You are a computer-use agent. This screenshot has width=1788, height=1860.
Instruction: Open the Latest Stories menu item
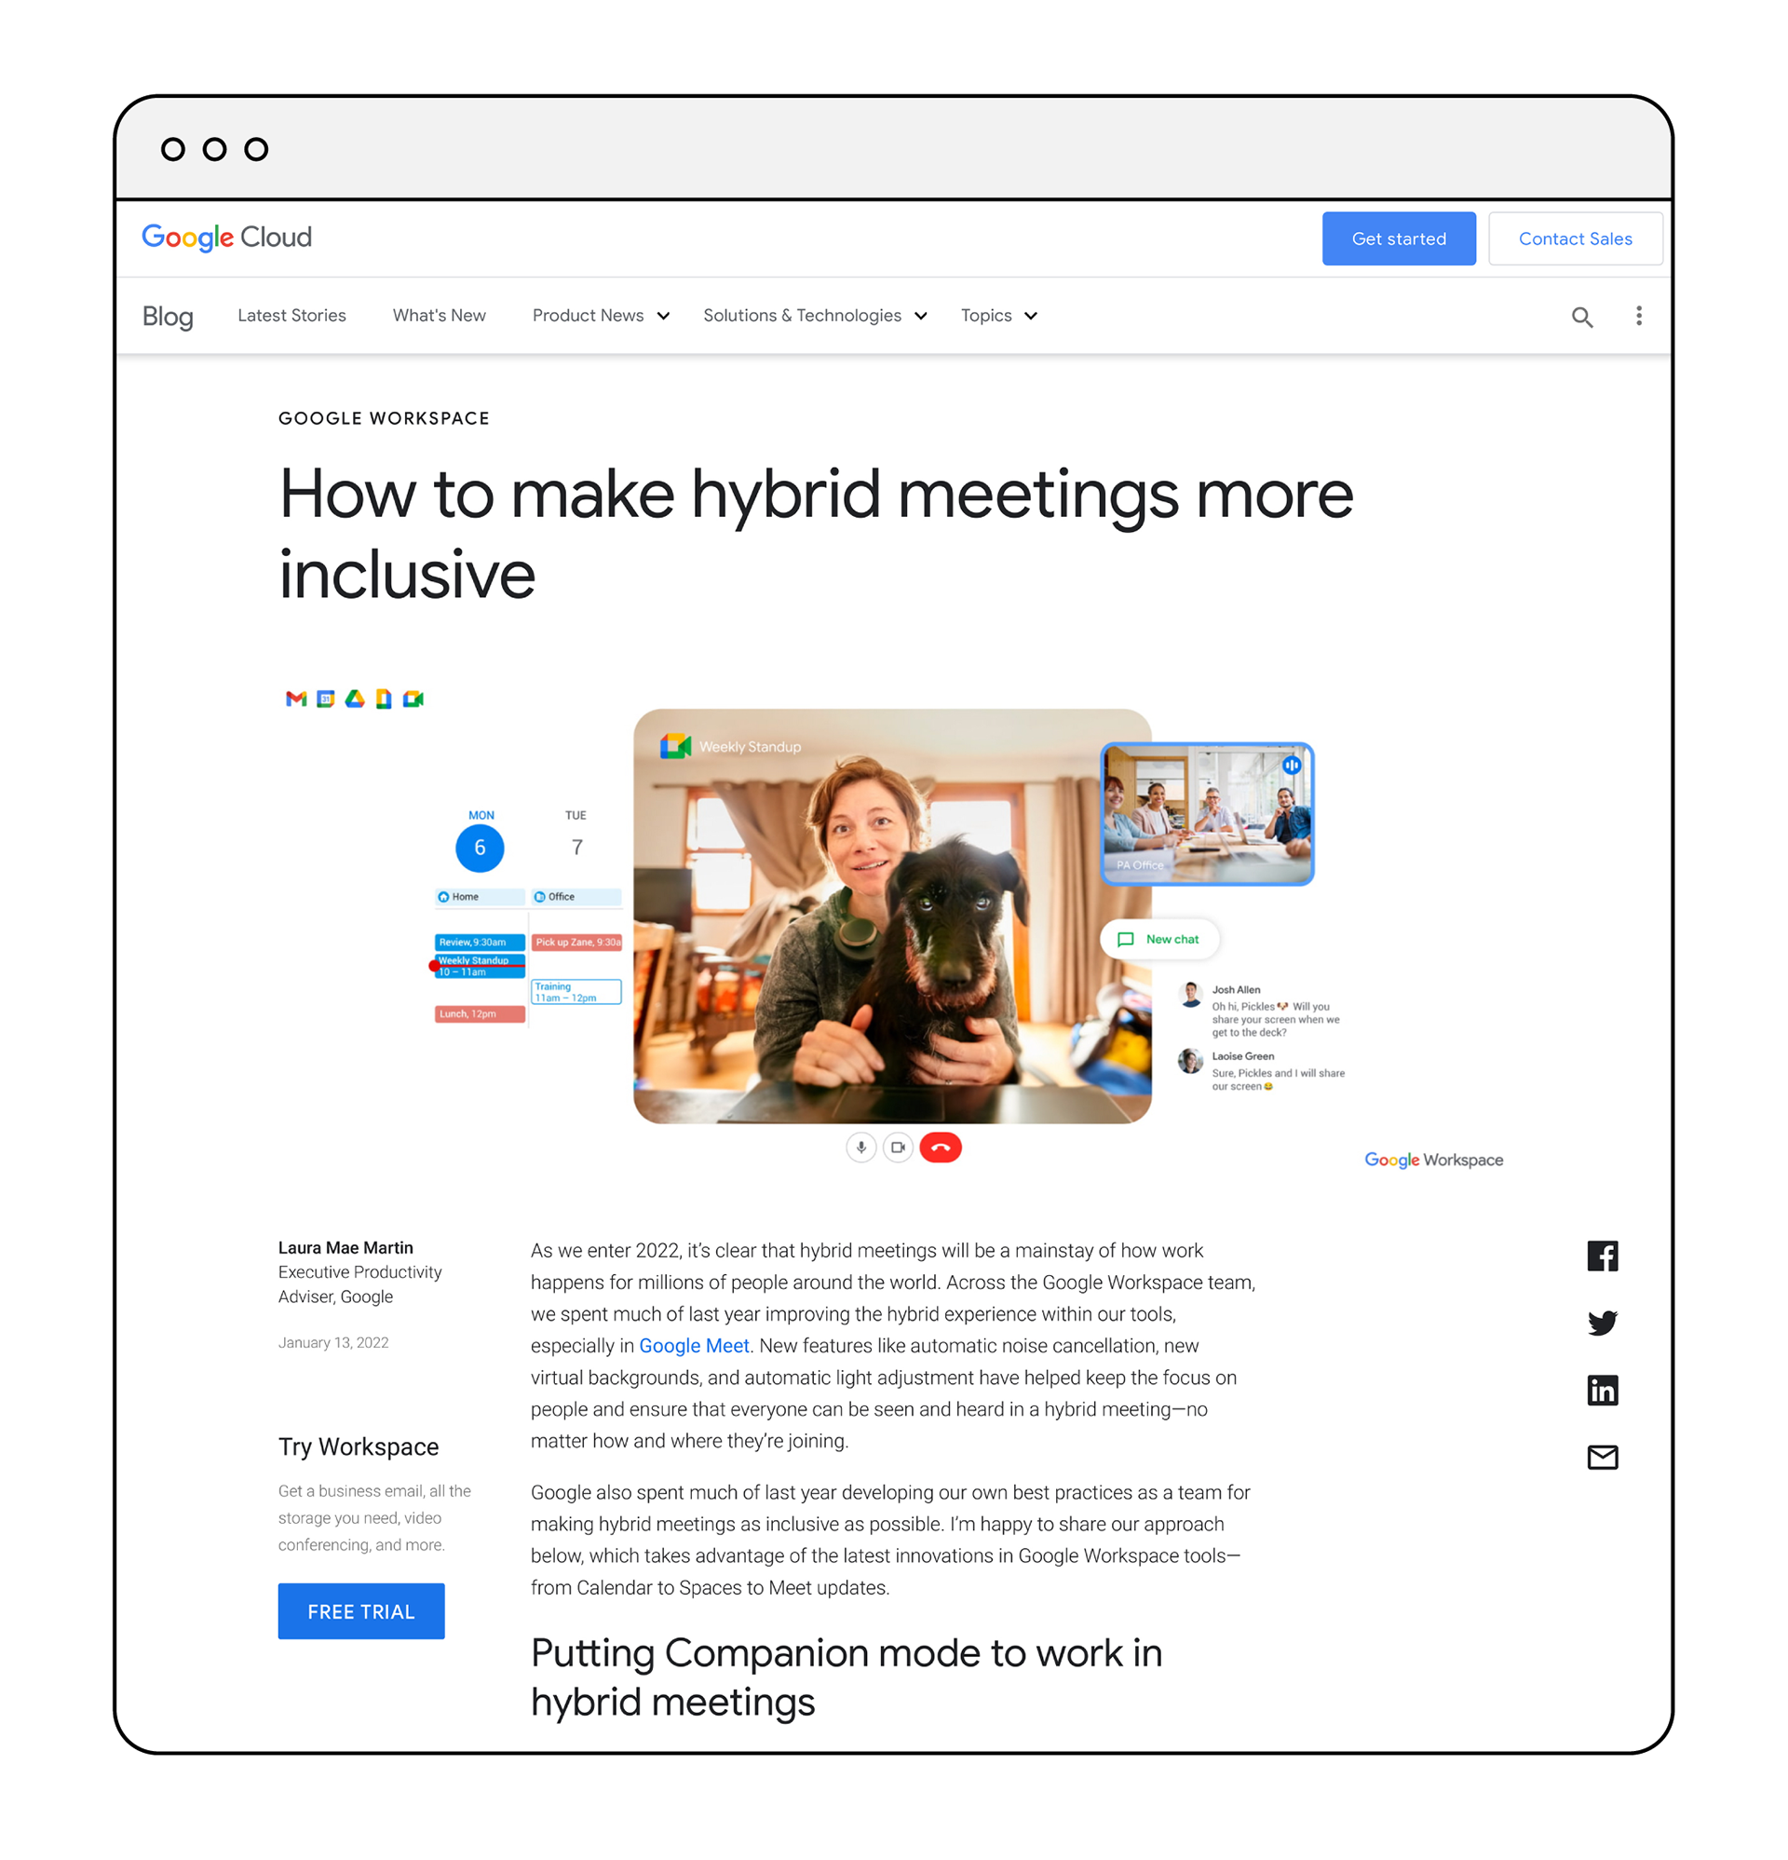click(x=291, y=316)
